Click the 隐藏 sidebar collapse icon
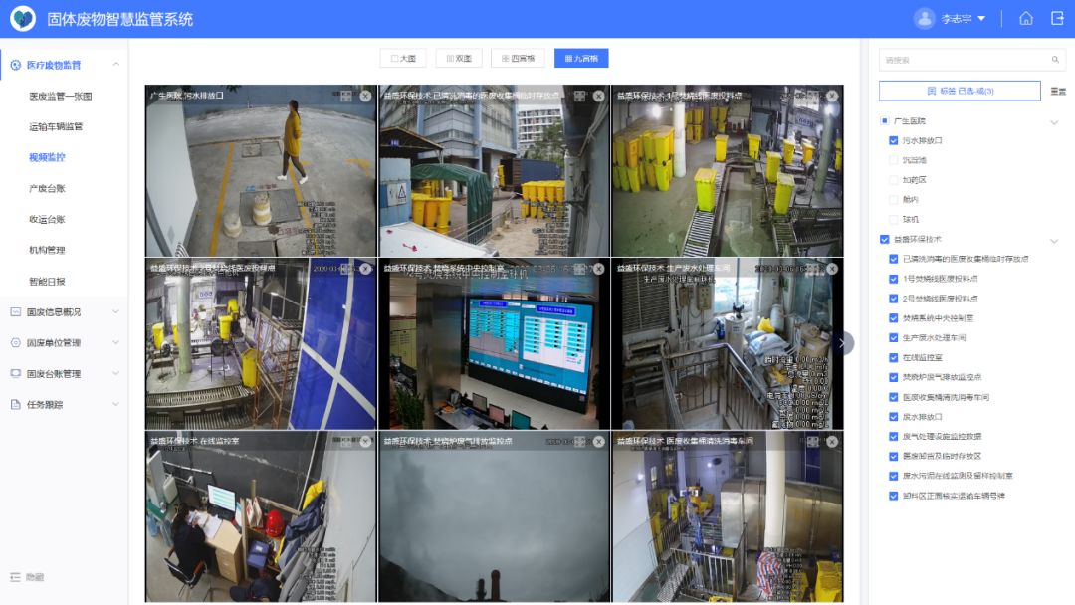The width and height of the screenshot is (1075, 605). pyautogui.click(x=15, y=577)
